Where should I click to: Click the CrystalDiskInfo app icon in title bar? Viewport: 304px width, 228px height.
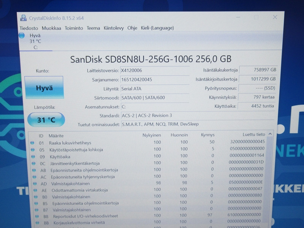(24, 18)
